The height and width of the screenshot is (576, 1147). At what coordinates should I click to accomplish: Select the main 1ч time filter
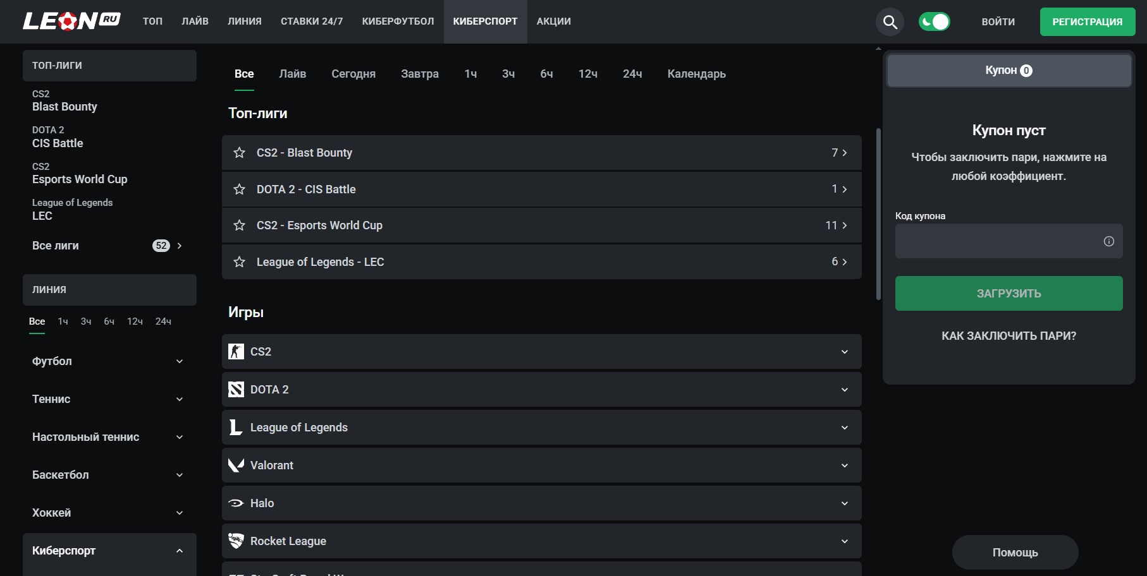470,74
